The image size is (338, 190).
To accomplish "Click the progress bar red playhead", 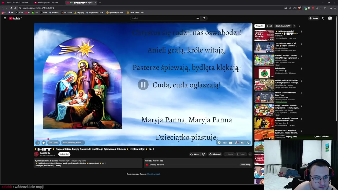I will 48,139.
